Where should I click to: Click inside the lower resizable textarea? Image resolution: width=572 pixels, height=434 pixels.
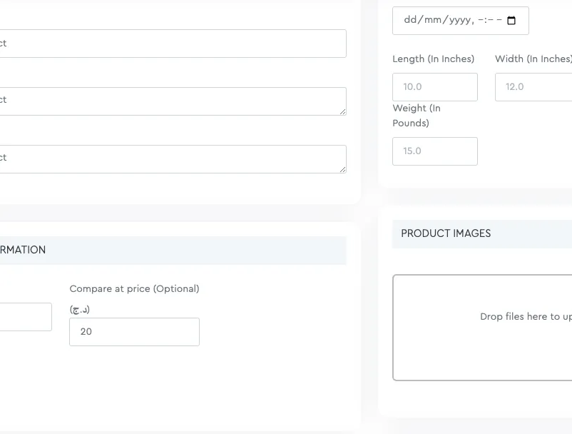point(171,158)
